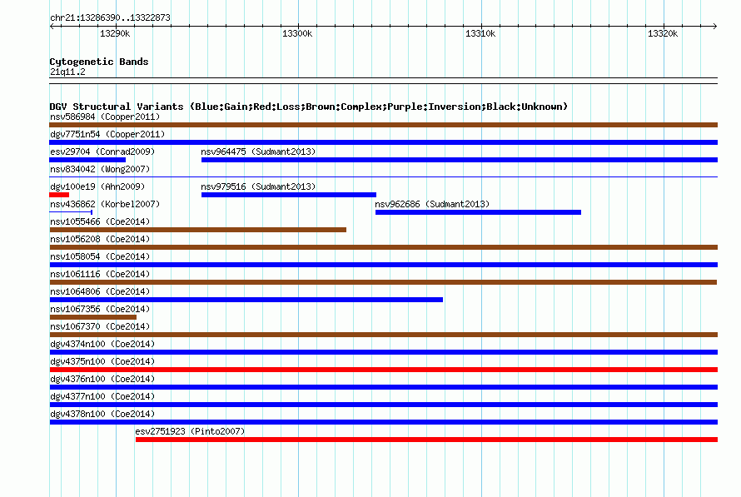Select the blue nsv1058054 gain bar
Screen dimensions: 741x497
(x=383, y=265)
